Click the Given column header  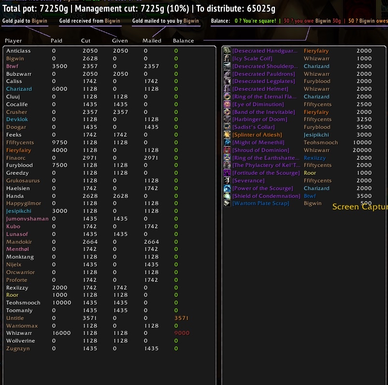pos(120,41)
